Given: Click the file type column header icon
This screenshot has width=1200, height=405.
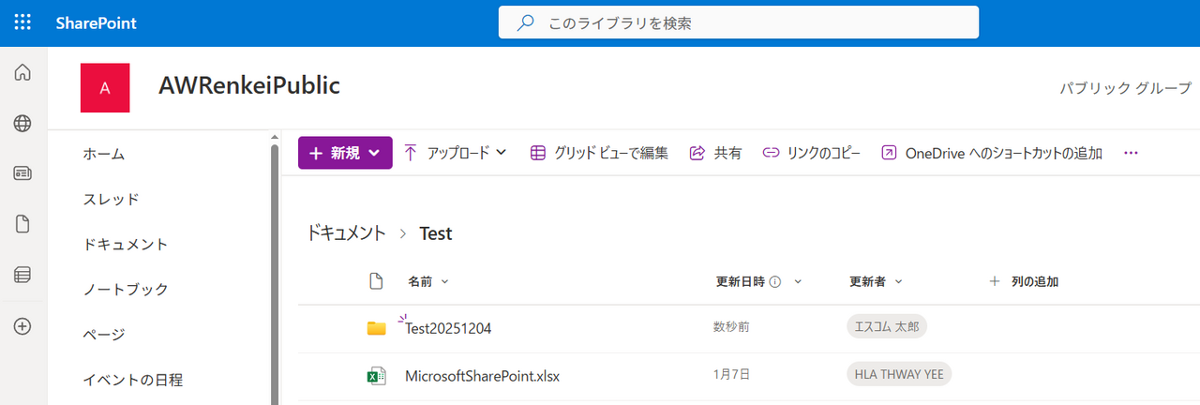Looking at the screenshot, I should pos(376,281).
